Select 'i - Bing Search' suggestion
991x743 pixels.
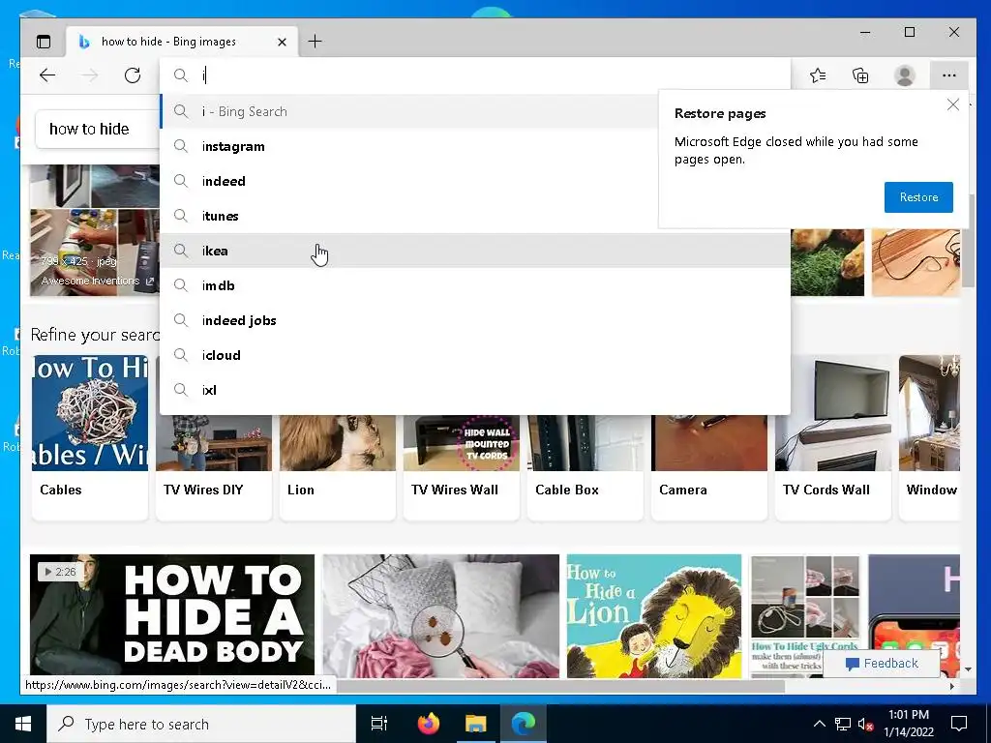(409, 111)
